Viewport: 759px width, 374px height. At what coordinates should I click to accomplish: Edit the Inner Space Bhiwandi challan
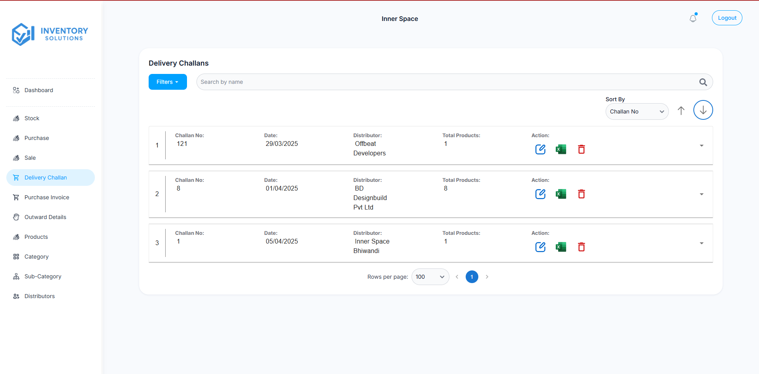[x=540, y=247]
